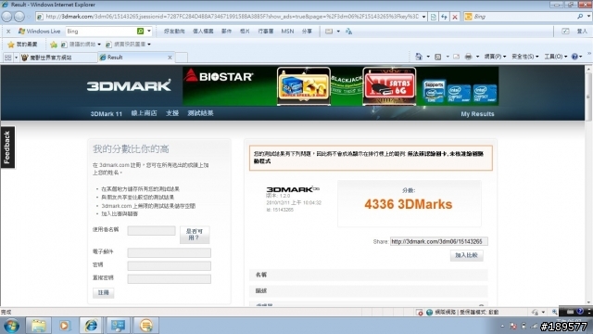Image resolution: width=593 pixels, height=334 pixels.
Task: Open the print options dropdown arrow
Action: pyautogui.click(x=477, y=57)
